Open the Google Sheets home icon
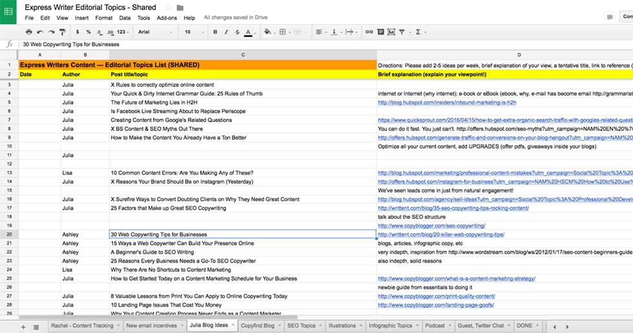Screen dimensions: 633x333 8,12
